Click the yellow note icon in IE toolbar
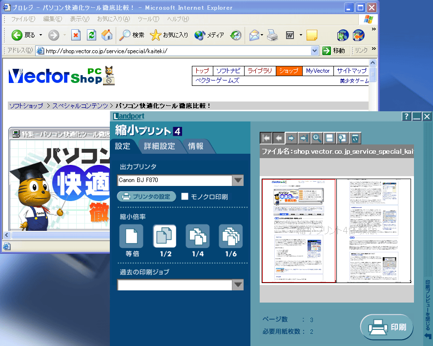Image resolution: width=433 pixels, height=346 pixels. point(312,35)
